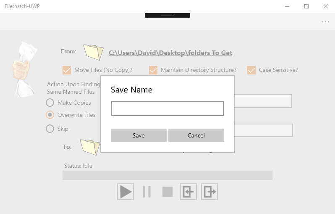The image size is (335, 214).
Task: Choose the Skip radio option
Action: [x=50, y=129]
